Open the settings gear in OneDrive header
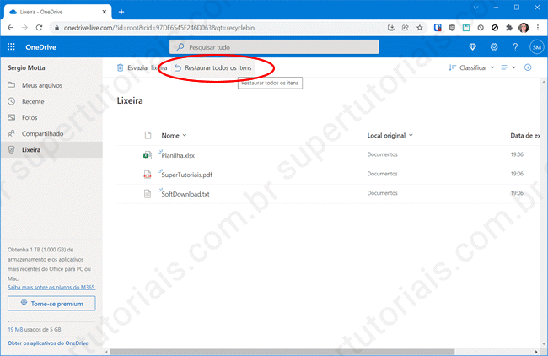The width and height of the screenshot is (548, 356). (x=494, y=46)
